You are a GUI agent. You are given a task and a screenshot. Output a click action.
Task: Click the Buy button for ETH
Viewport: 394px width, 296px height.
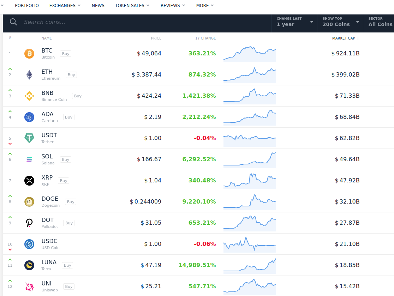coord(71,75)
